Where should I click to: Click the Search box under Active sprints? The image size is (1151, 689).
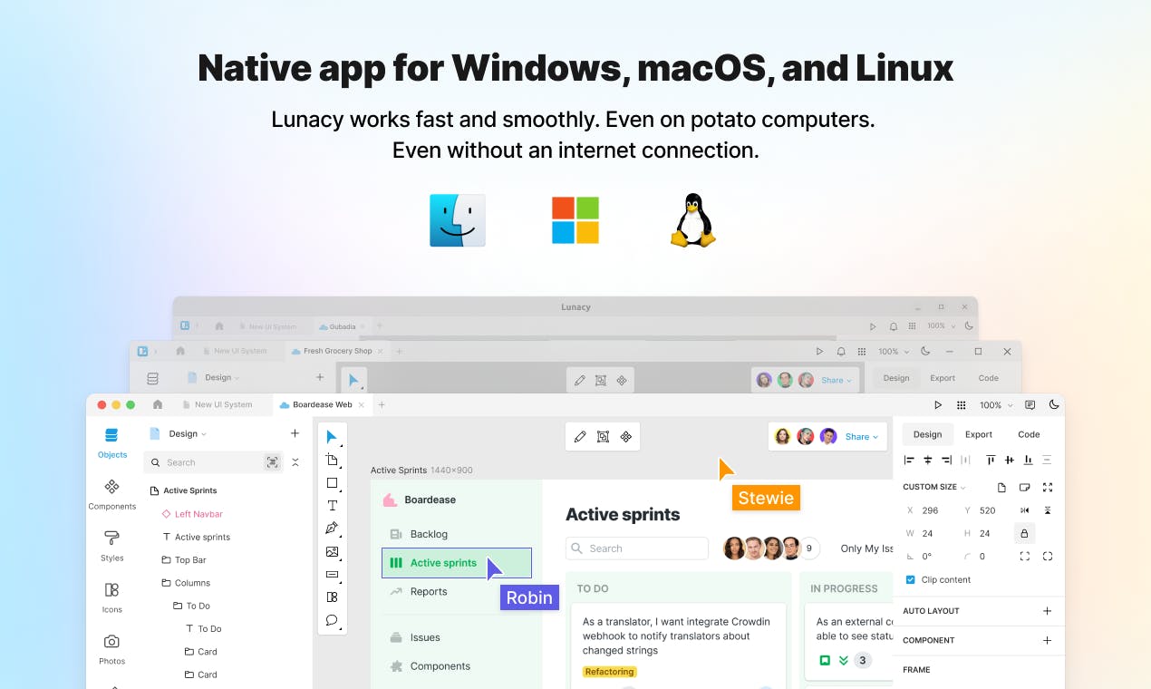click(x=637, y=548)
